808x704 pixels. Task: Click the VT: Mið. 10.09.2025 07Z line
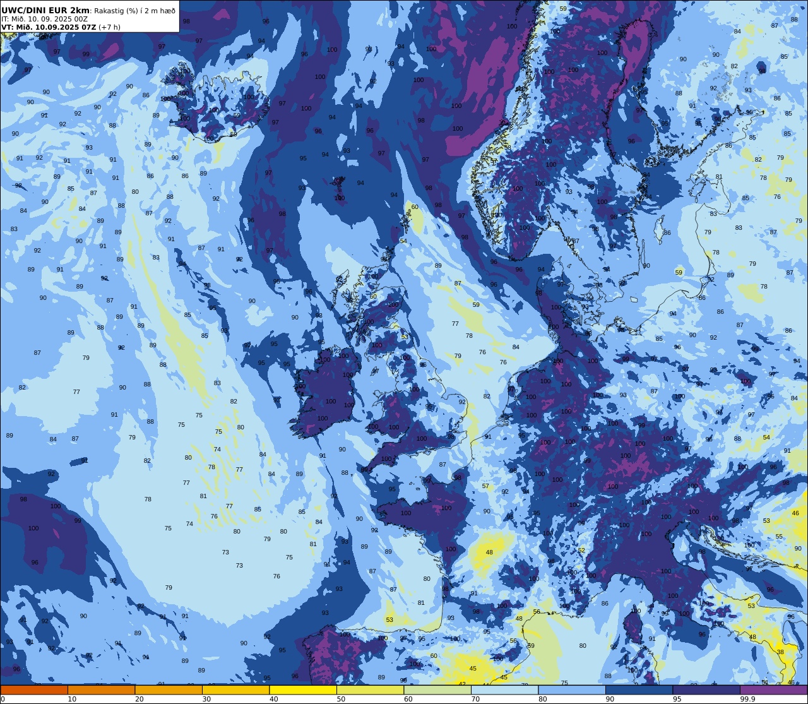(x=49, y=27)
